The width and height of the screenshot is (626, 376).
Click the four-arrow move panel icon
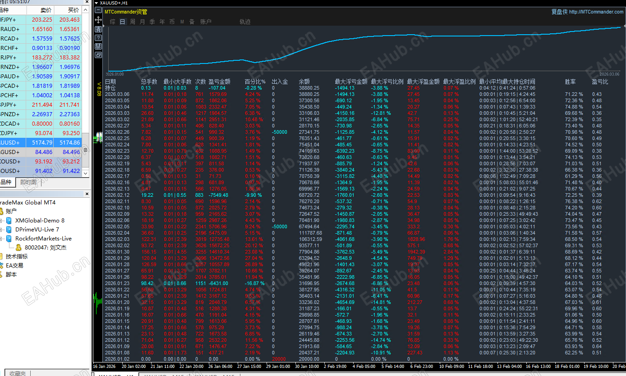click(x=98, y=20)
